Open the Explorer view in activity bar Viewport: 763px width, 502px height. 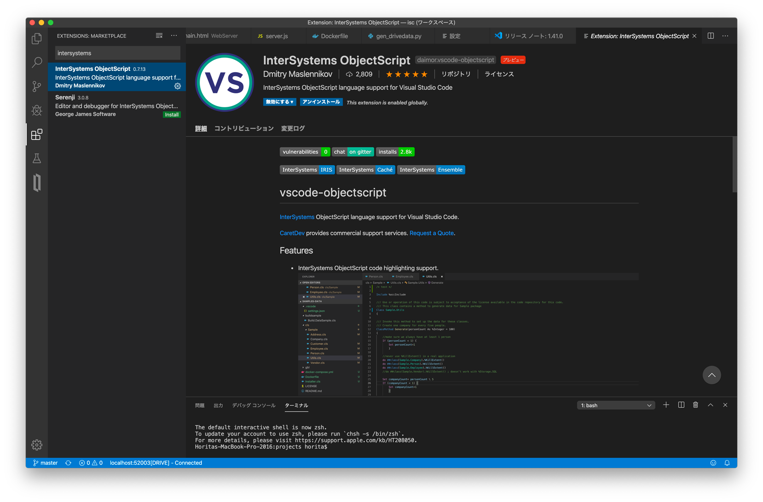tap(37, 39)
